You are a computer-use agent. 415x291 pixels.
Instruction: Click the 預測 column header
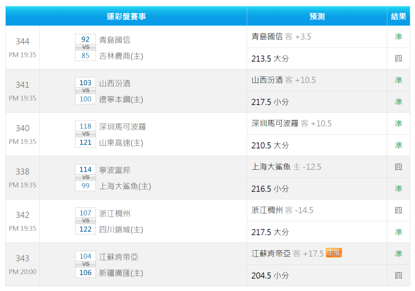pyautogui.click(x=317, y=17)
